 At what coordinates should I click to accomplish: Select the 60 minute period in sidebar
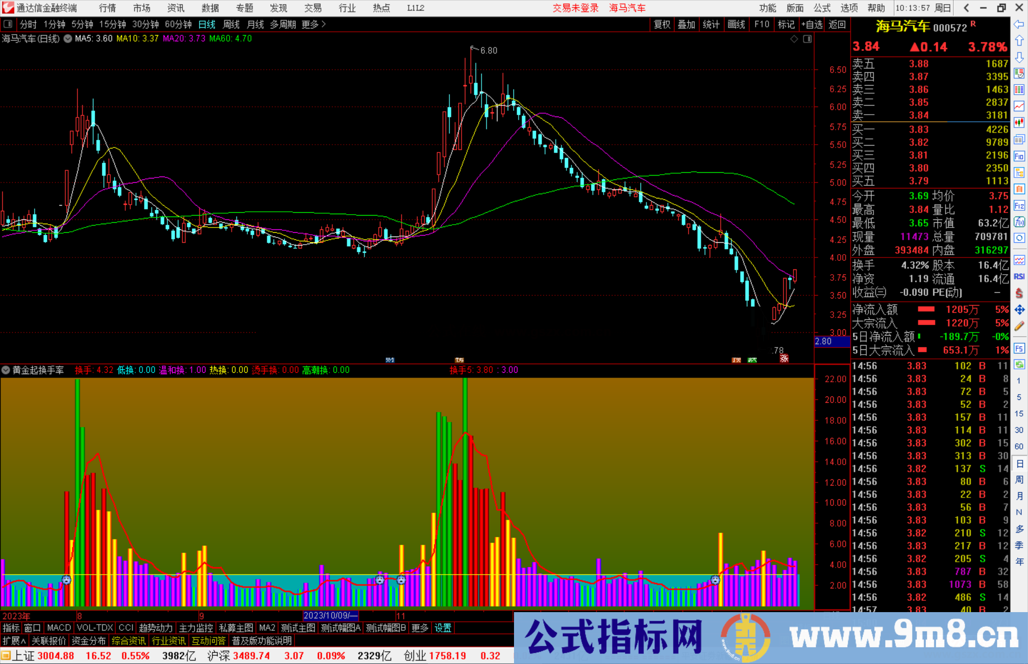tap(1019, 446)
